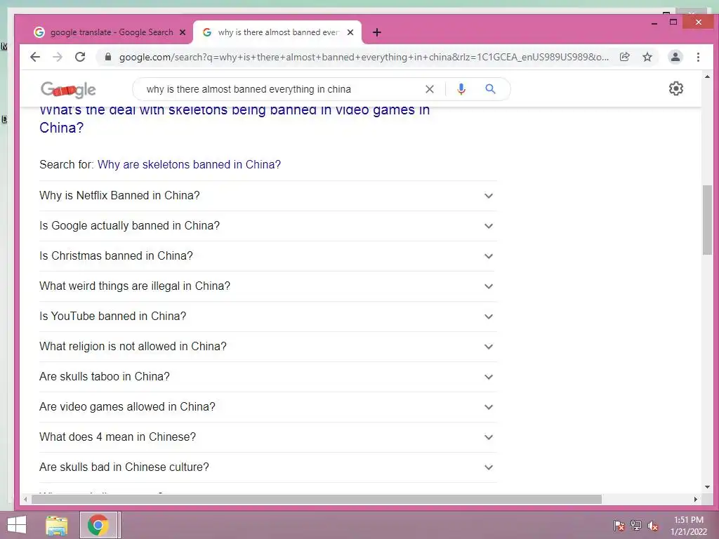Screen dimensions: 719x539
Task: Click the Google search input field
Action: pyautogui.click(x=279, y=89)
